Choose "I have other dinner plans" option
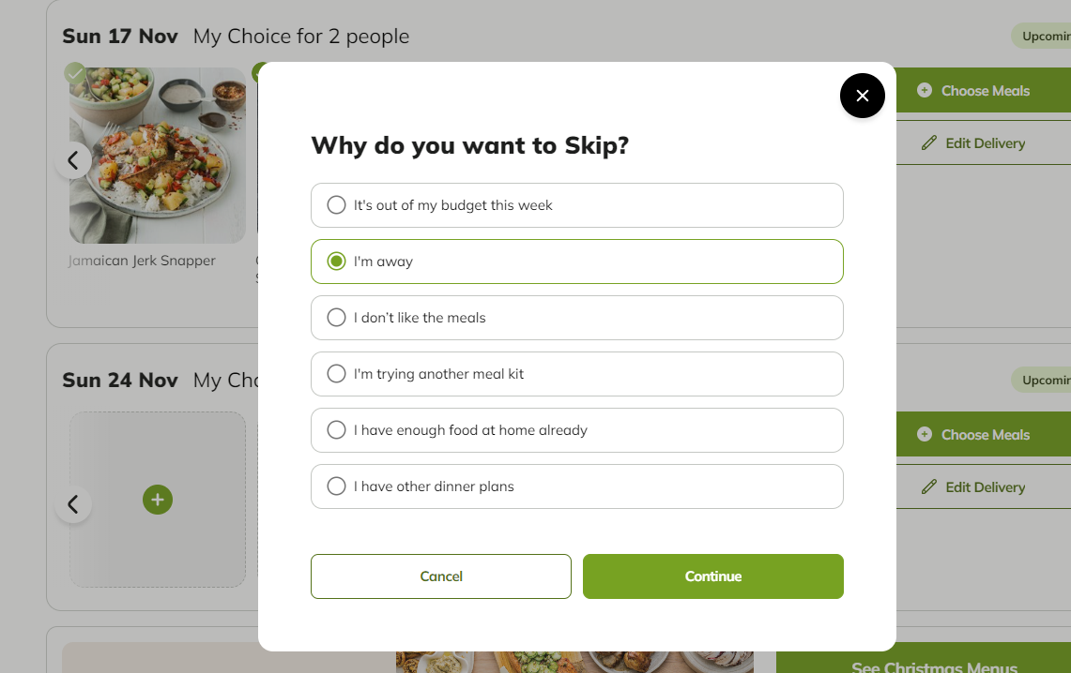Viewport: 1071px width, 673px height. click(576, 486)
